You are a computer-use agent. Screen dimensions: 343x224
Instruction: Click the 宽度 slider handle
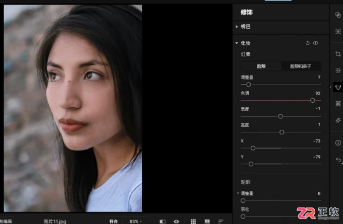280,116
